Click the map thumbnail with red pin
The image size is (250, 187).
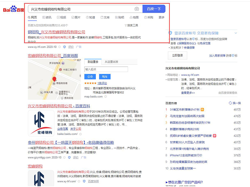coord(54,79)
